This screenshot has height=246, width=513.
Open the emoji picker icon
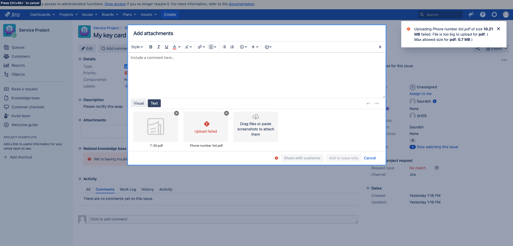[242, 47]
